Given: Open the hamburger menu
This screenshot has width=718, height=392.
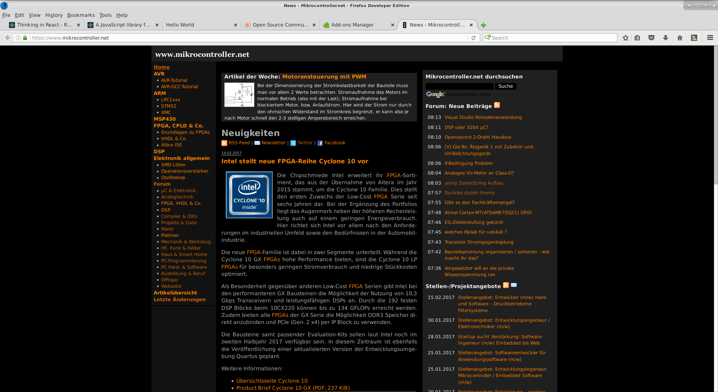Looking at the screenshot, I should click(710, 38).
